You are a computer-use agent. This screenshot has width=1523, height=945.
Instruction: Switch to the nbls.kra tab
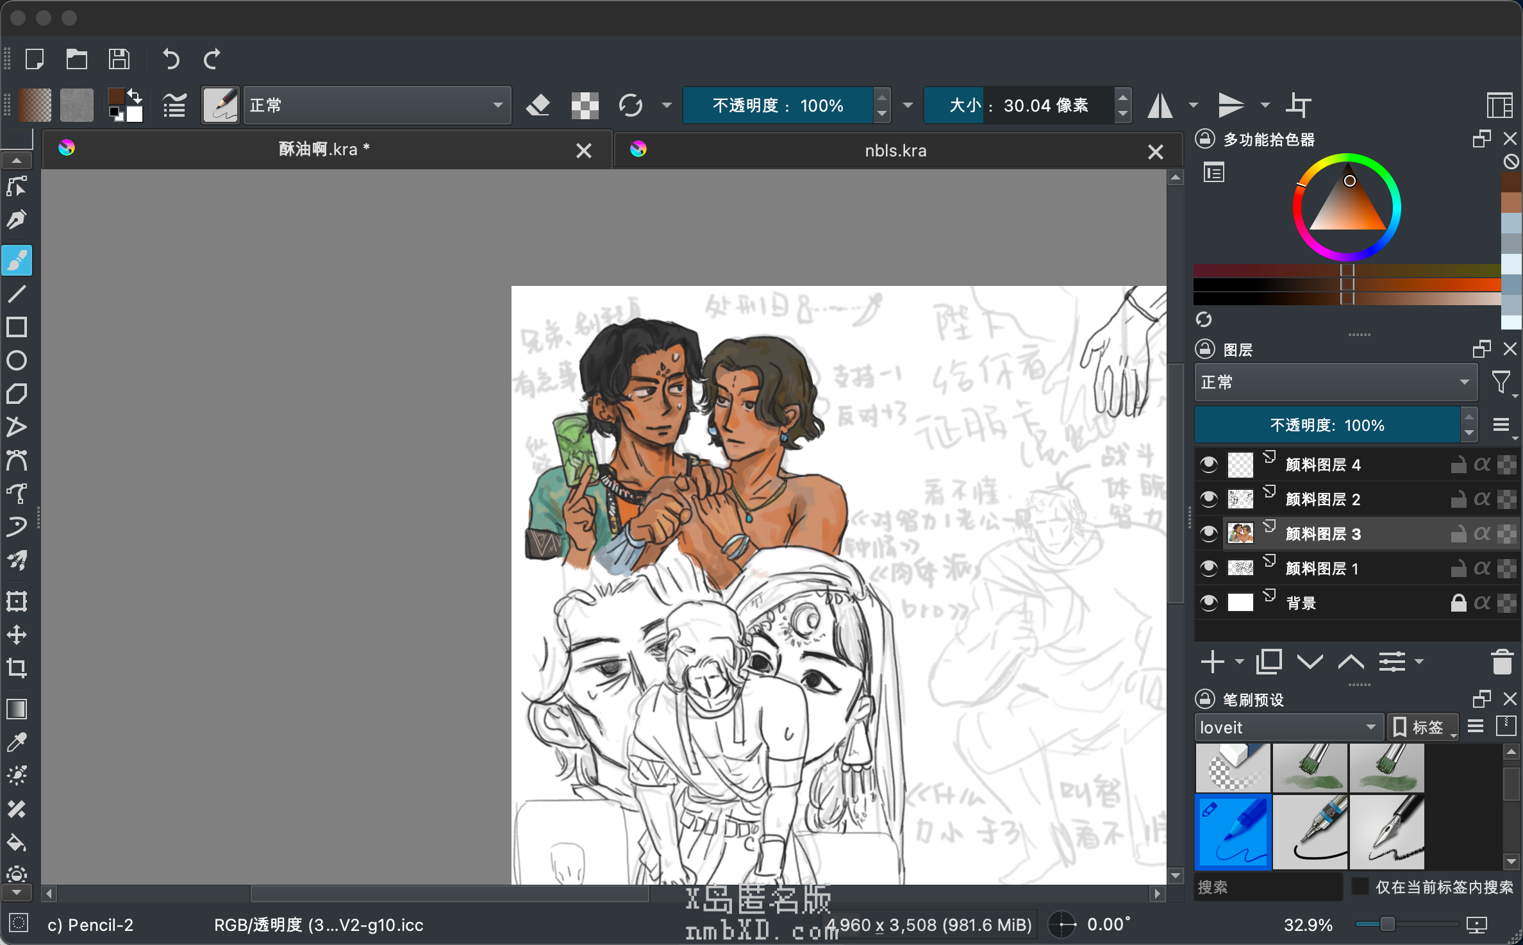(895, 151)
